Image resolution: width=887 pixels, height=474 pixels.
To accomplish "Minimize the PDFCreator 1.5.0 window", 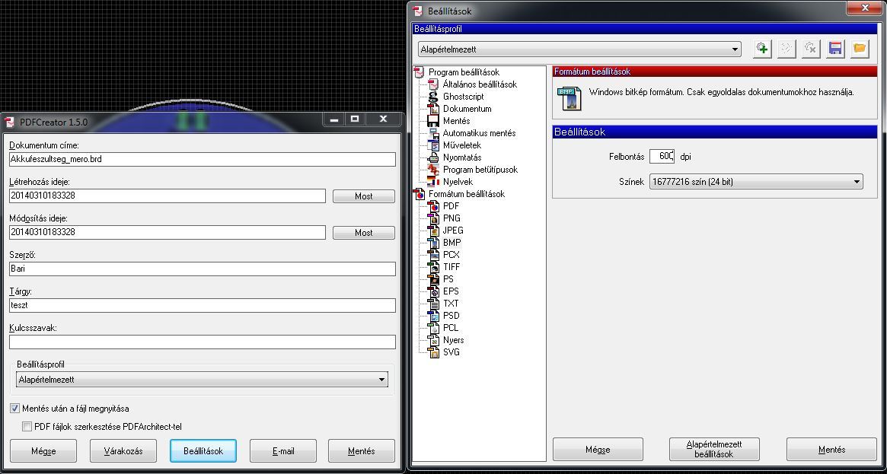I will (x=334, y=119).
